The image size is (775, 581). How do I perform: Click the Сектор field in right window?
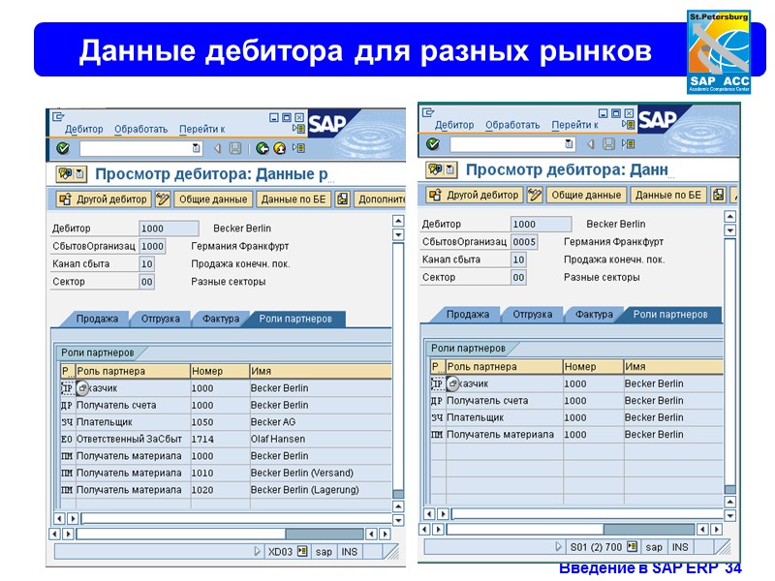tap(518, 277)
